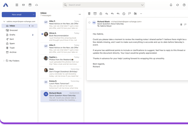
Task: Open more actions in the mail toolbar
Action: [141, 14]
